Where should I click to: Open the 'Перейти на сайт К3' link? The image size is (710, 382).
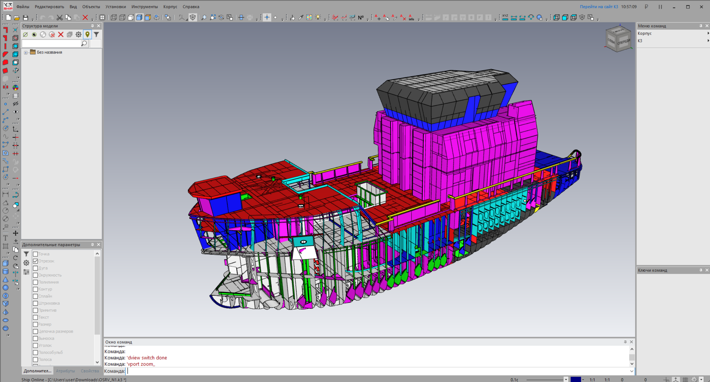(x=598, y=7)
